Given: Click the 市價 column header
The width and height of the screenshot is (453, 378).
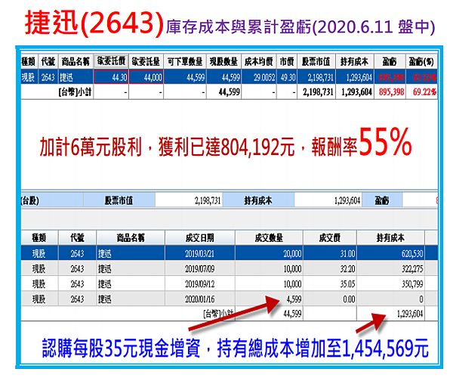Looking at the screenshot, I should pos(287,61).
